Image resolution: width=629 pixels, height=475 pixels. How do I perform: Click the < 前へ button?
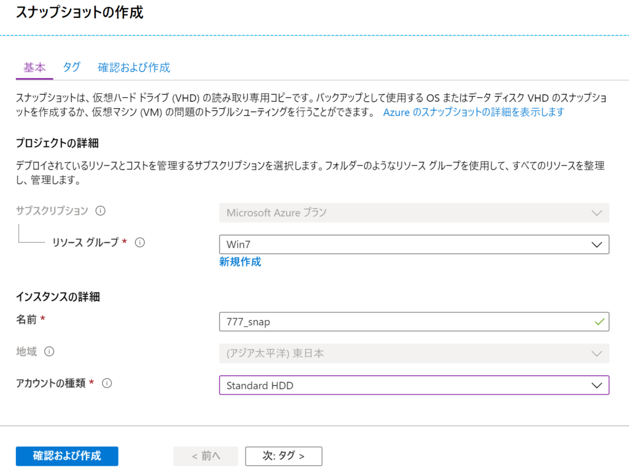pyautogui.click(x=206, y=456)
